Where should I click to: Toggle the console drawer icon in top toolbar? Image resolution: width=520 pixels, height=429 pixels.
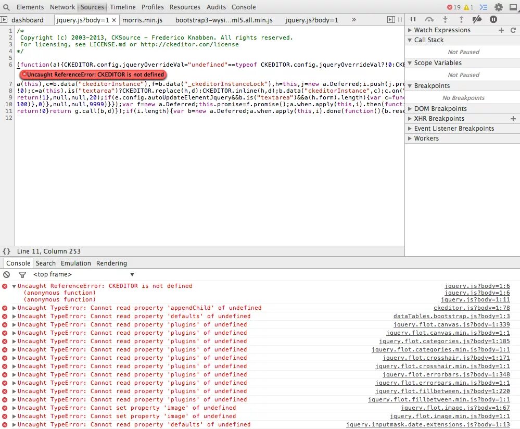tap(484, 7)
